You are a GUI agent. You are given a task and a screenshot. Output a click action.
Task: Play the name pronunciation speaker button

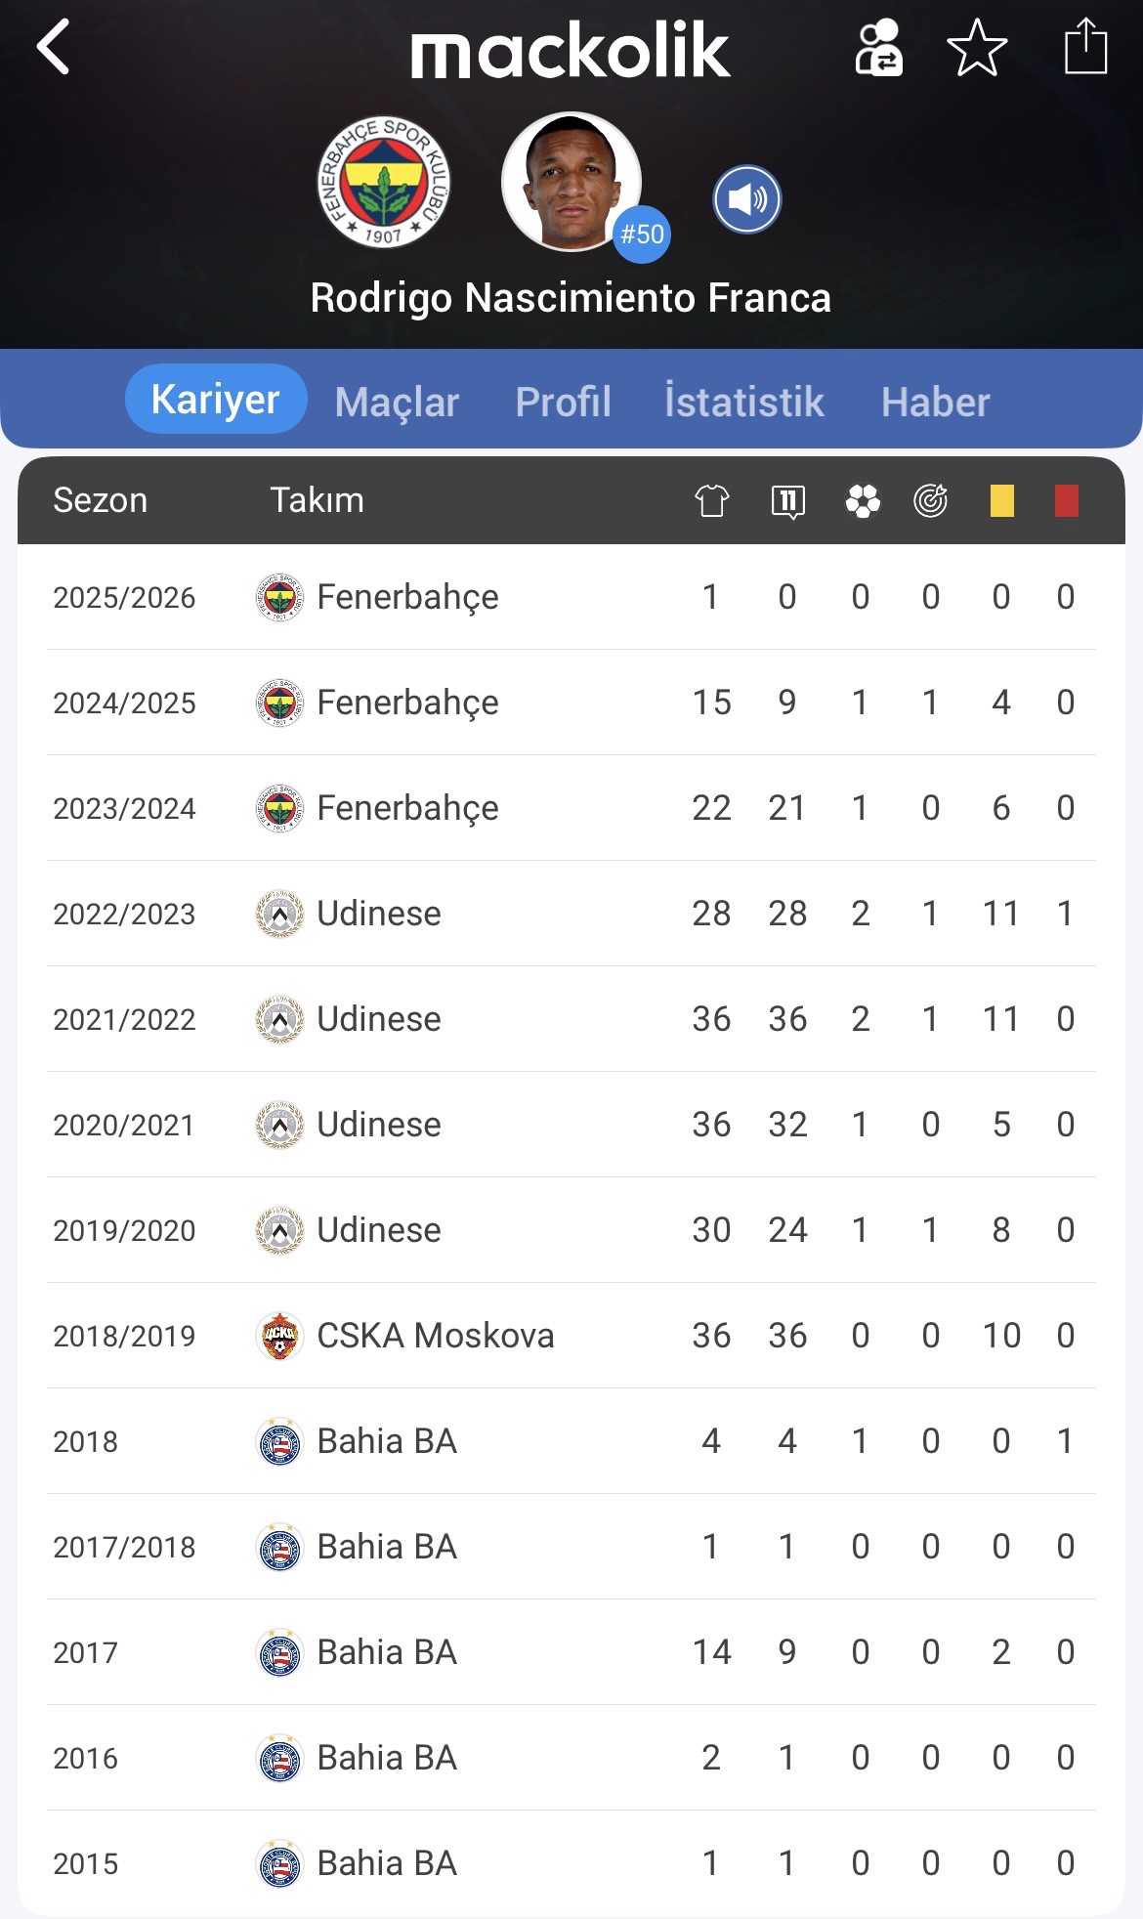point(746,199)
